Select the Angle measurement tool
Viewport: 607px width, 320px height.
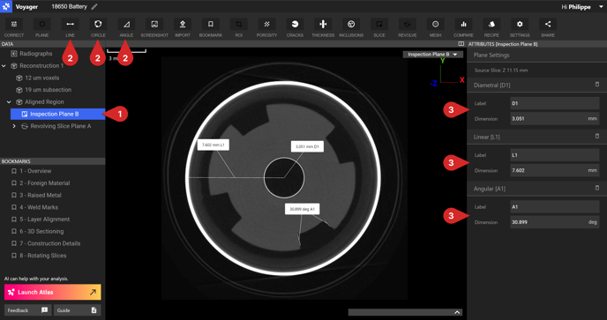point(126,27)
